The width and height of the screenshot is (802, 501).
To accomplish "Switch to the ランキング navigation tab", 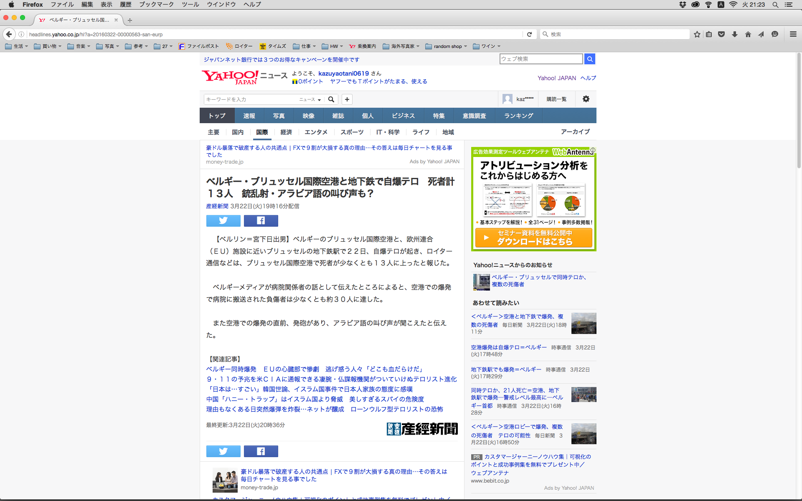I will (518, 116).
